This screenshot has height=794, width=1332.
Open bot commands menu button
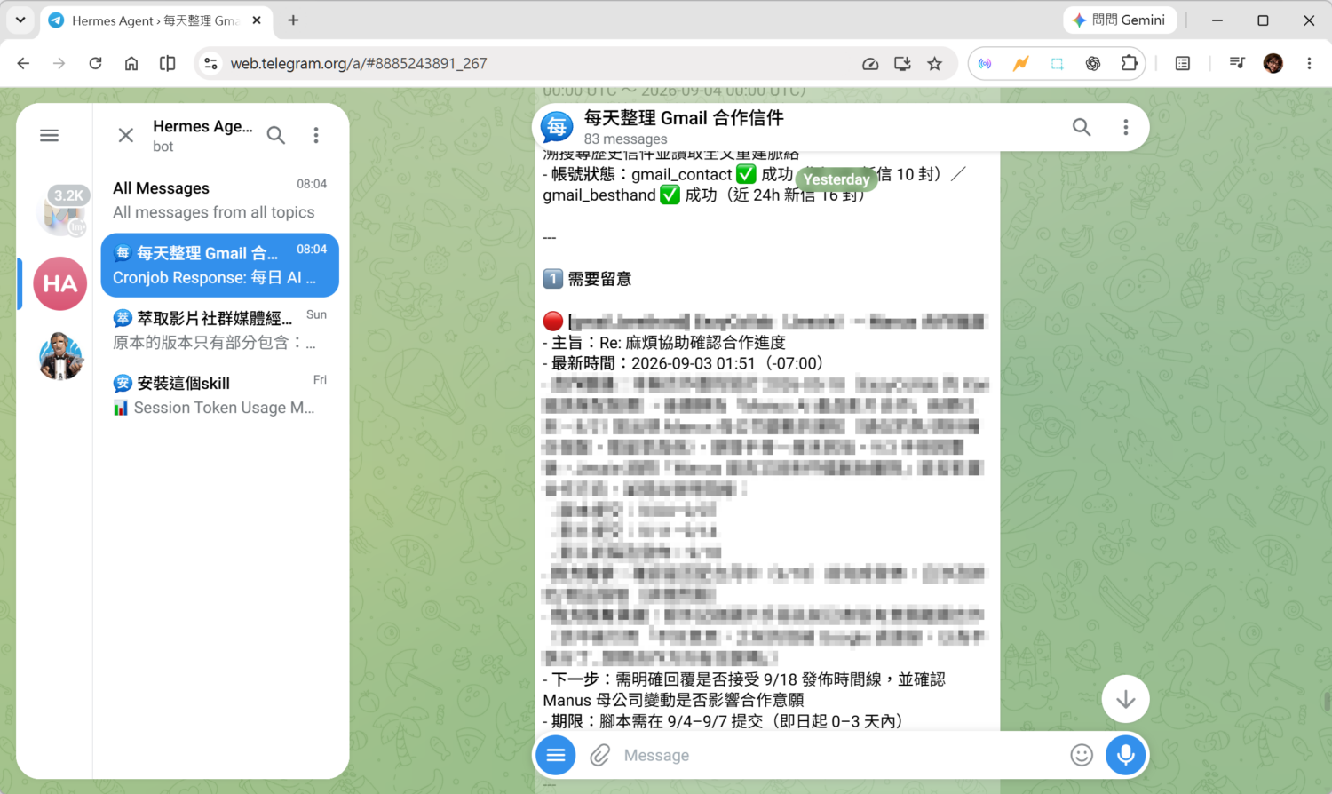556,755
